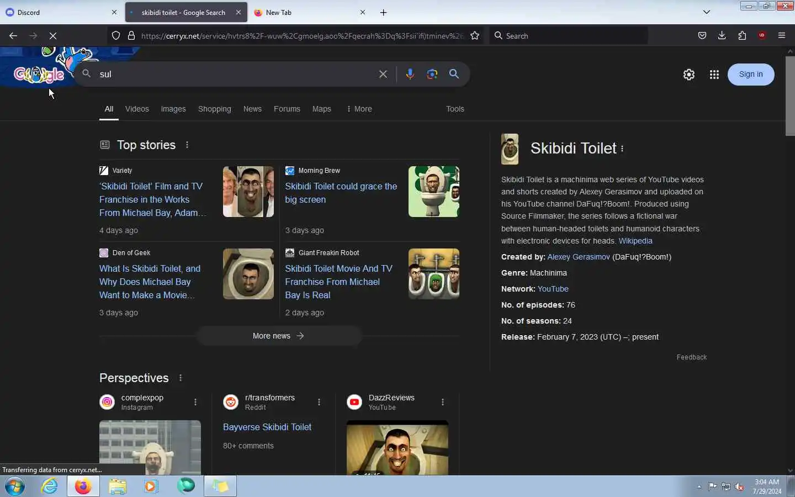
Task: Switch to the New Tab tab
Action: tap(309, 12)
